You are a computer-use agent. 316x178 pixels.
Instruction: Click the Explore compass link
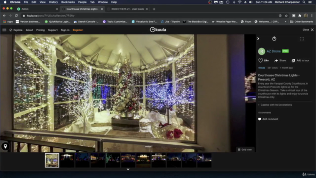16,30
